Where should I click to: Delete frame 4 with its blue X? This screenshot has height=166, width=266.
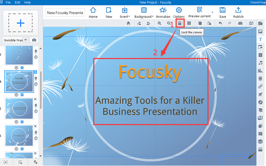[x=35, y=72]
